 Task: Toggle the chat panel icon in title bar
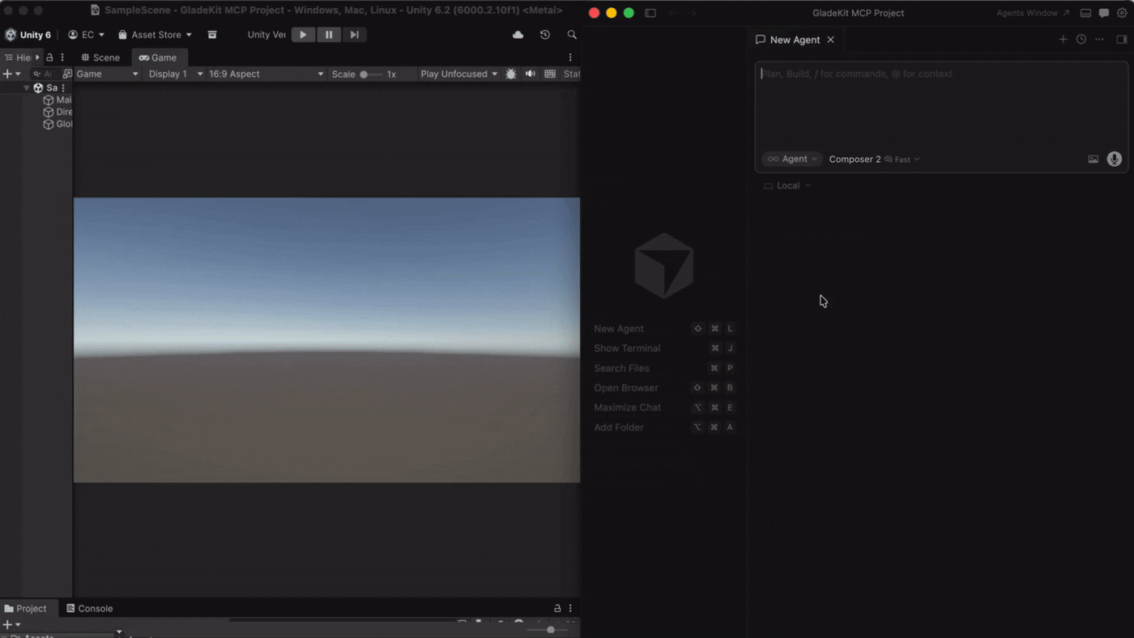1104,13
